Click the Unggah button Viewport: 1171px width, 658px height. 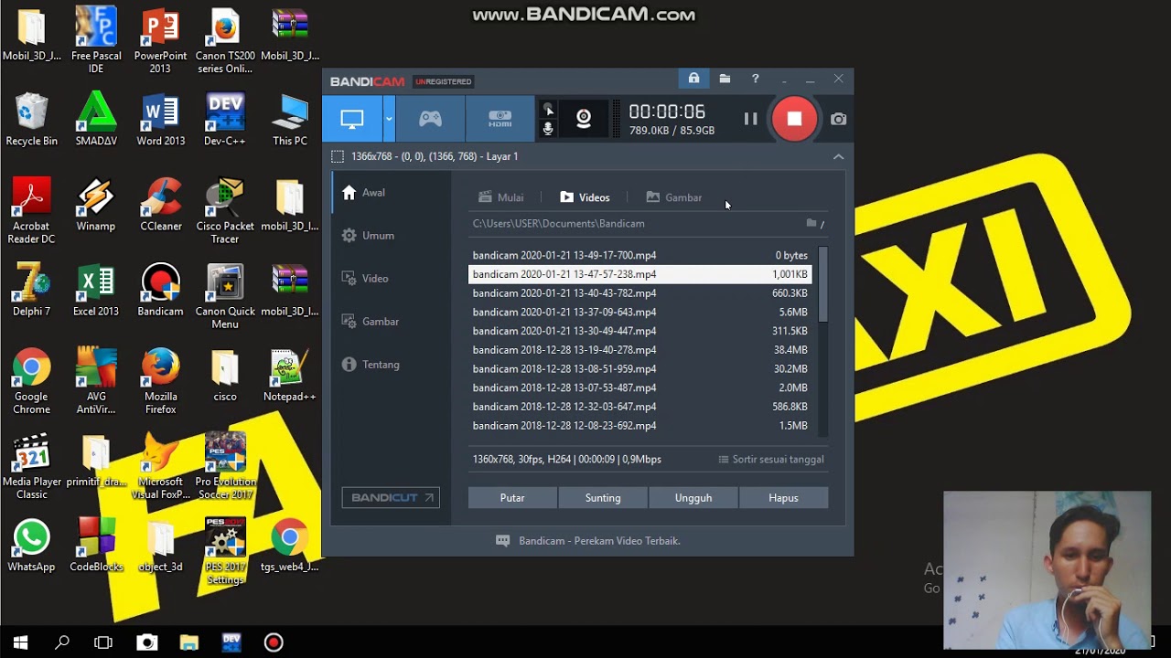pyautogui.click(x=693, y=498)
